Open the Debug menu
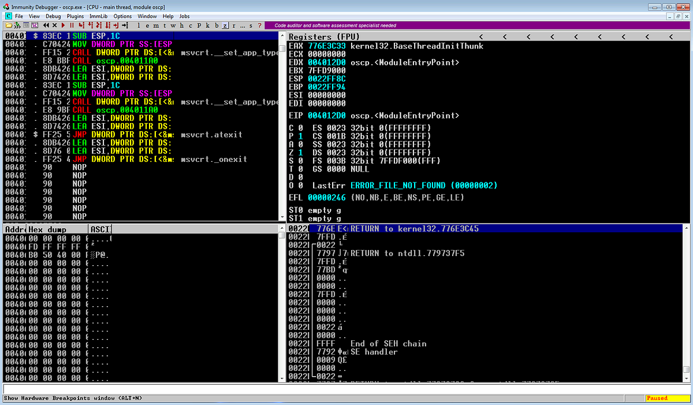Viewport: 693px width, 405px height. tap(52, 16)
